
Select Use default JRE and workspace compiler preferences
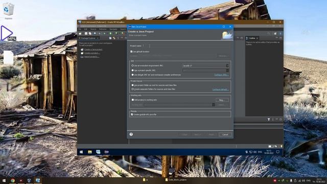pyautogui.click(x=132, y=75)
